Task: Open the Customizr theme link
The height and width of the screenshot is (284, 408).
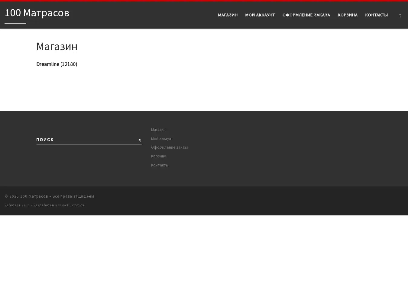Action: (76, 205)
